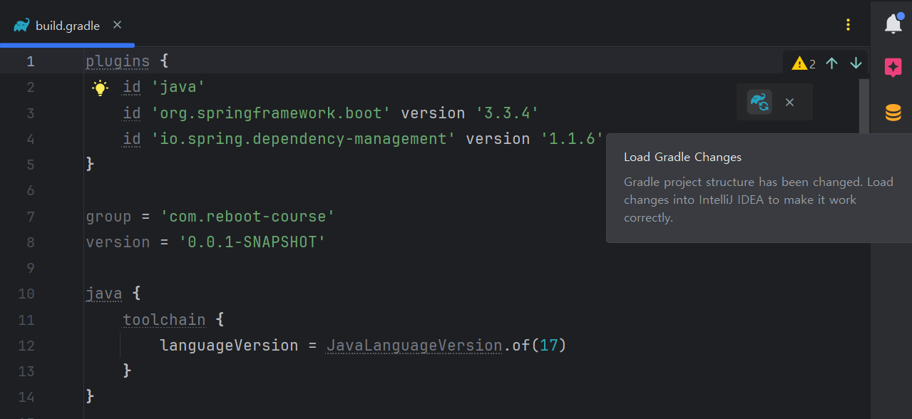Jump to previous problem with up arrow

coord(831,63)
